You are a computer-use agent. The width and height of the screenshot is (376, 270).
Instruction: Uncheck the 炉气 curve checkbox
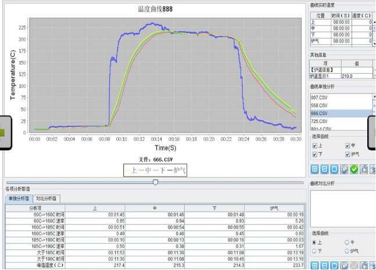pyautogui.click(x=348, y=154)
